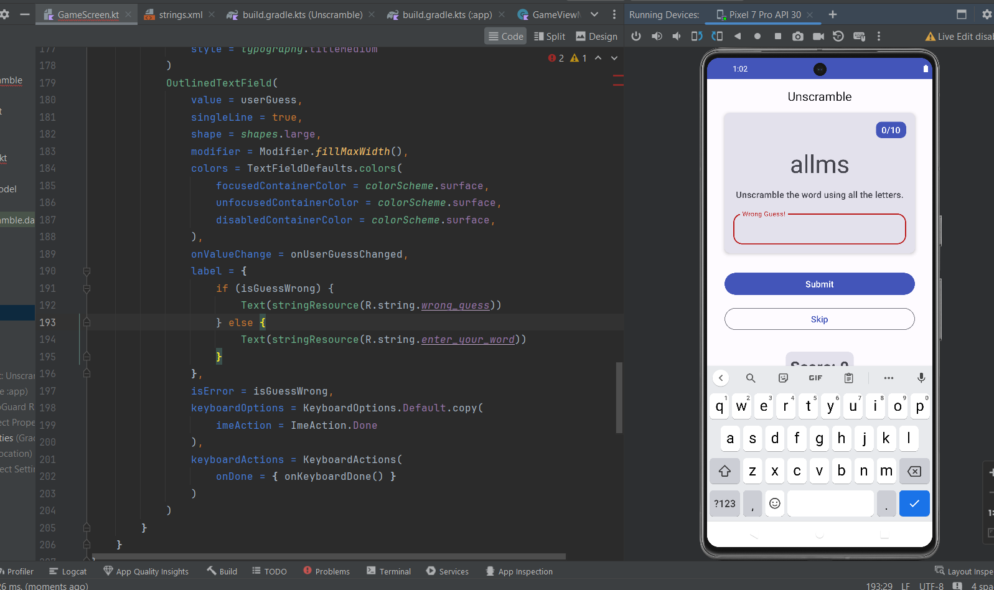
Task: Click the Wrong Guess text input field
Action: (x=819, y=229)
